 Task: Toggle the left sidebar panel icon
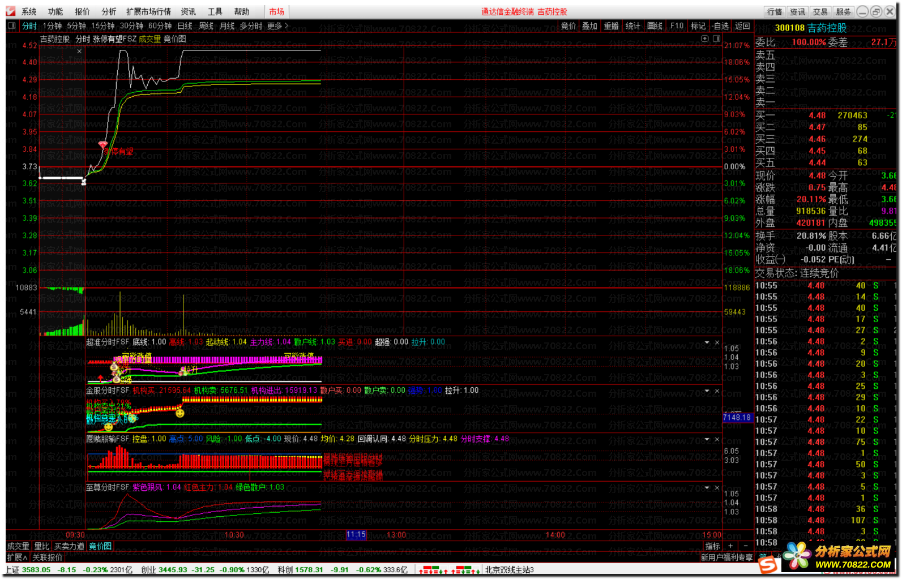(12, 26)
